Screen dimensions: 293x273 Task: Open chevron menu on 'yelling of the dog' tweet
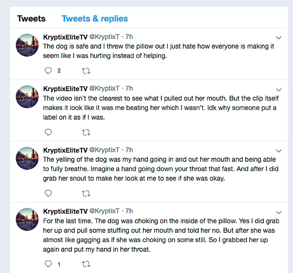pos(279,151)
